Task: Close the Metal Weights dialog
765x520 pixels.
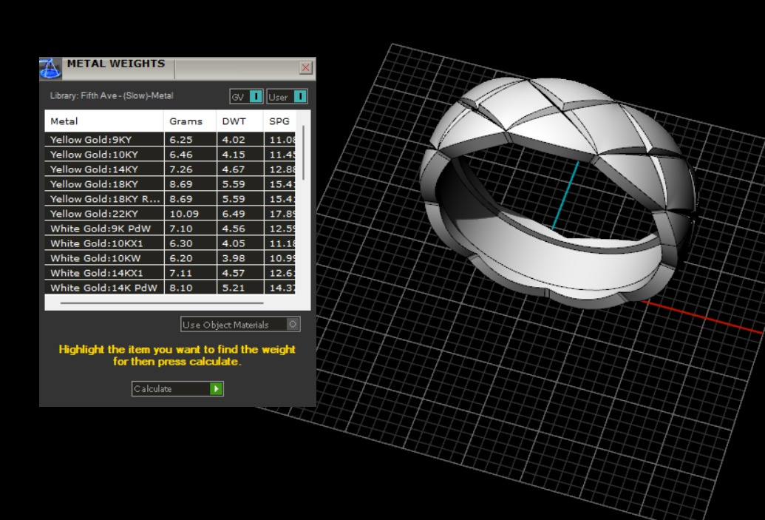Action: (x=305, y=68)
